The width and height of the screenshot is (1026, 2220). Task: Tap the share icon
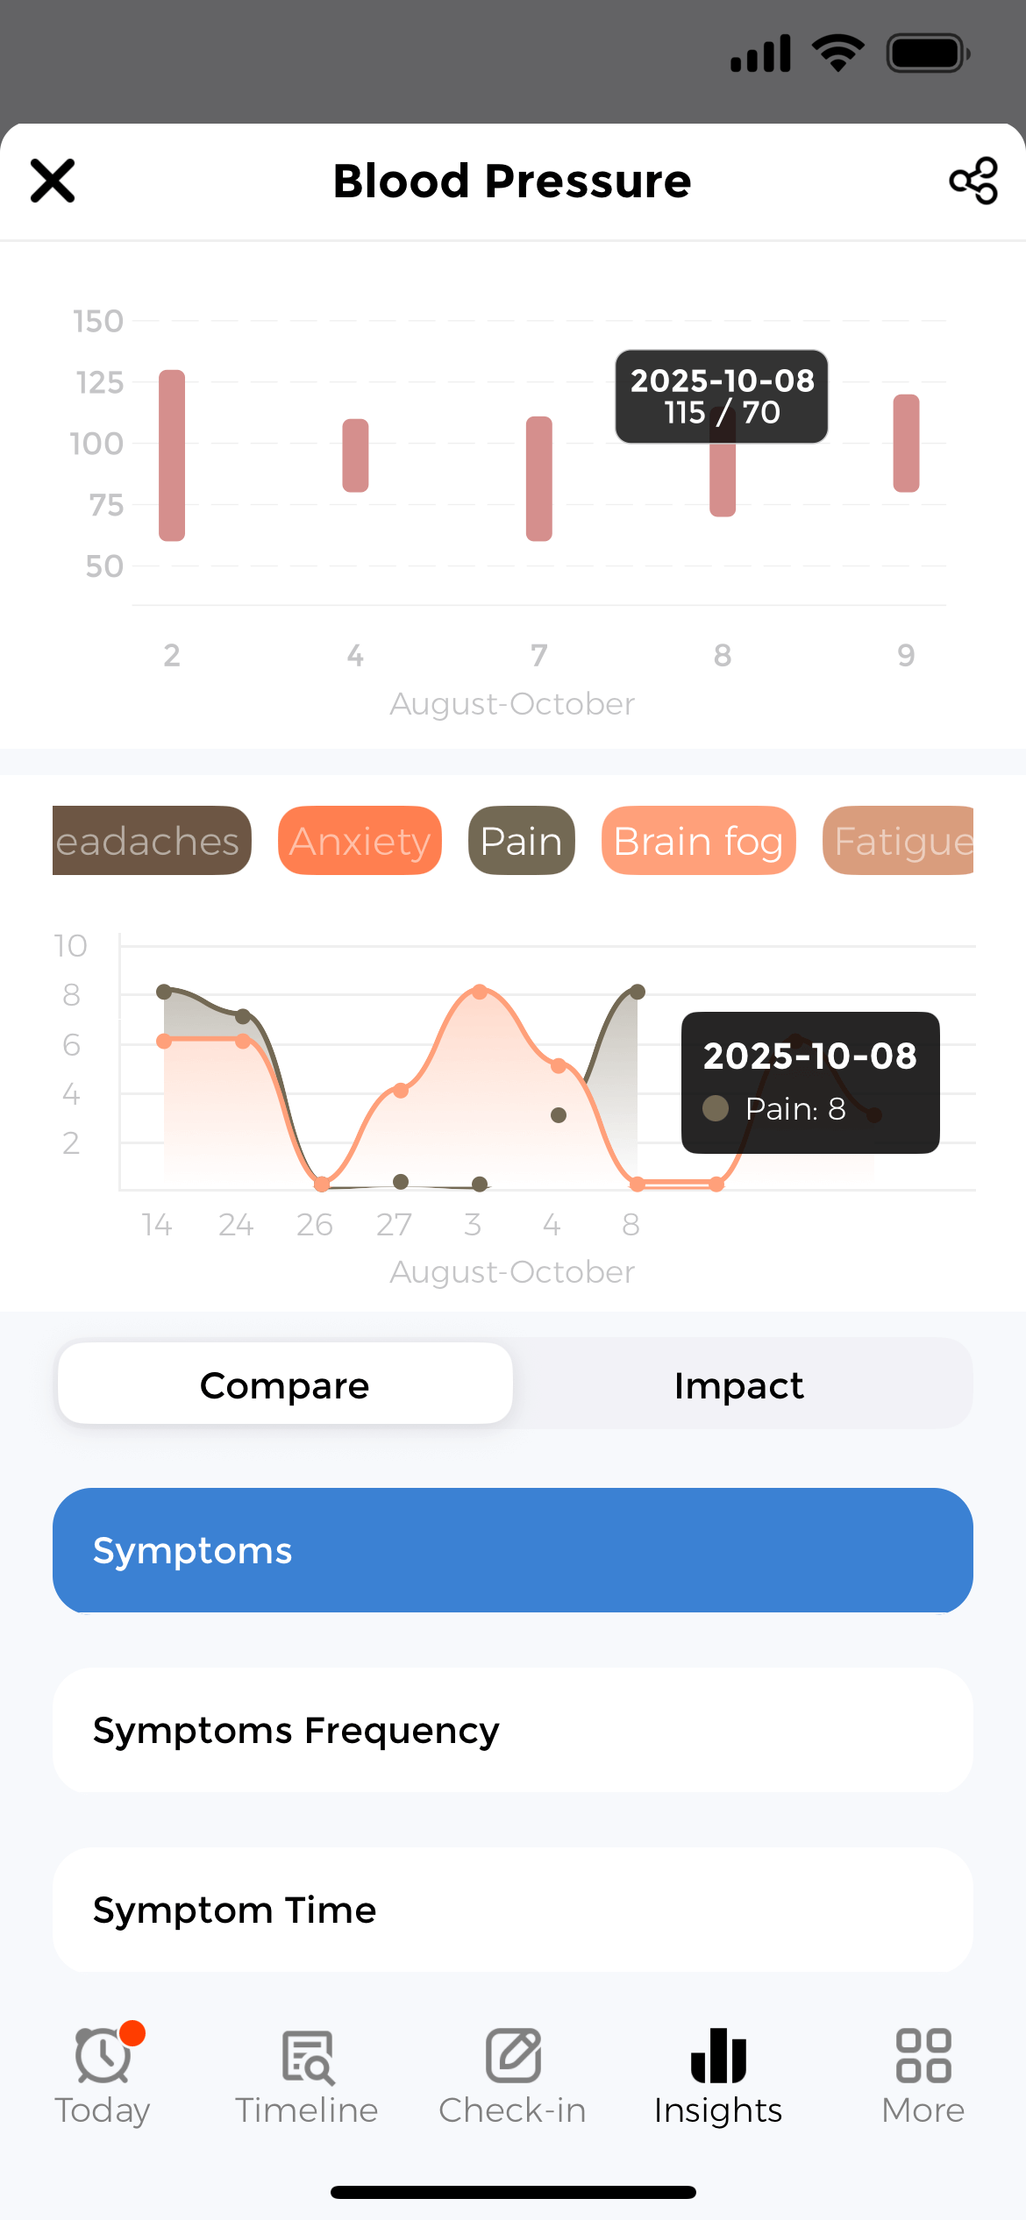973,181
